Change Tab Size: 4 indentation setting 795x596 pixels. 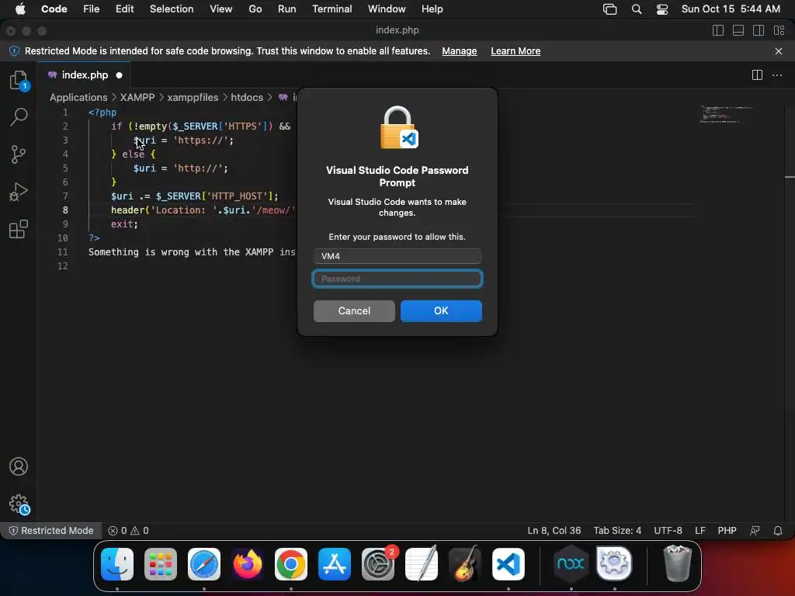617,531
